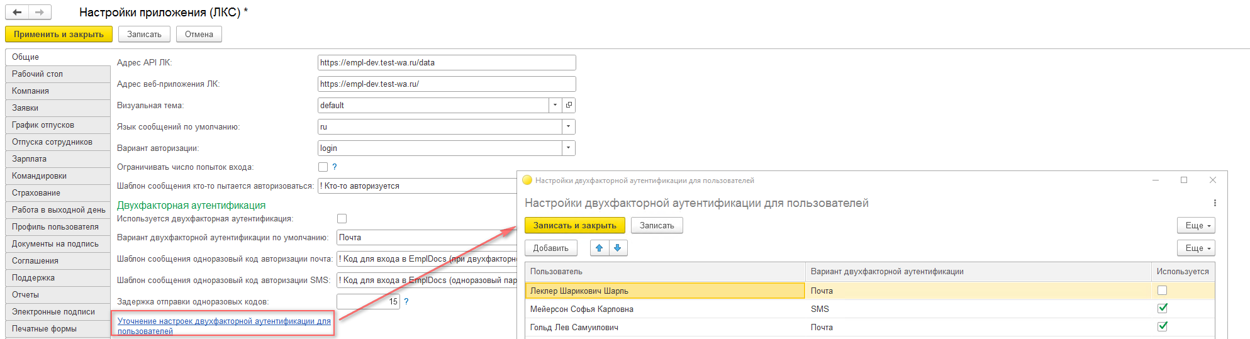
Task: Open the dialog's three-dot options menu
Action: click(1214, 203)
